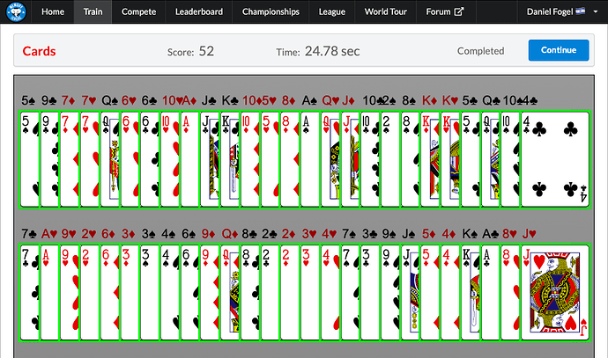Select the jack of clubs card
Screen dimensions: 608x358
coord(211,159)
